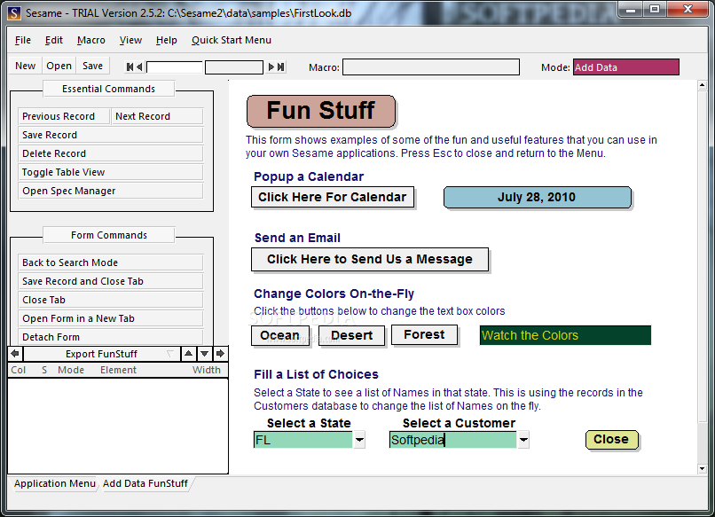Click the Watch the Colors text box

(565, 335)
